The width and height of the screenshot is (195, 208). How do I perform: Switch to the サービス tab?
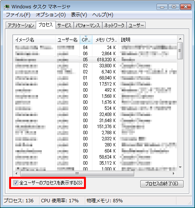click(64, 25)
